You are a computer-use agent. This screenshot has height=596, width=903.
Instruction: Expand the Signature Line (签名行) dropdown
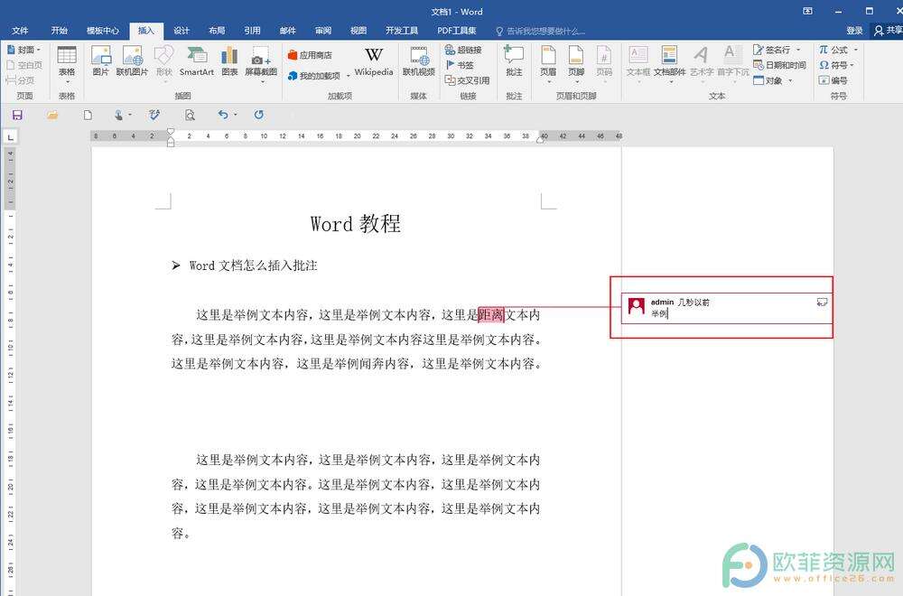pyautogui.click(x=798, y=50)
